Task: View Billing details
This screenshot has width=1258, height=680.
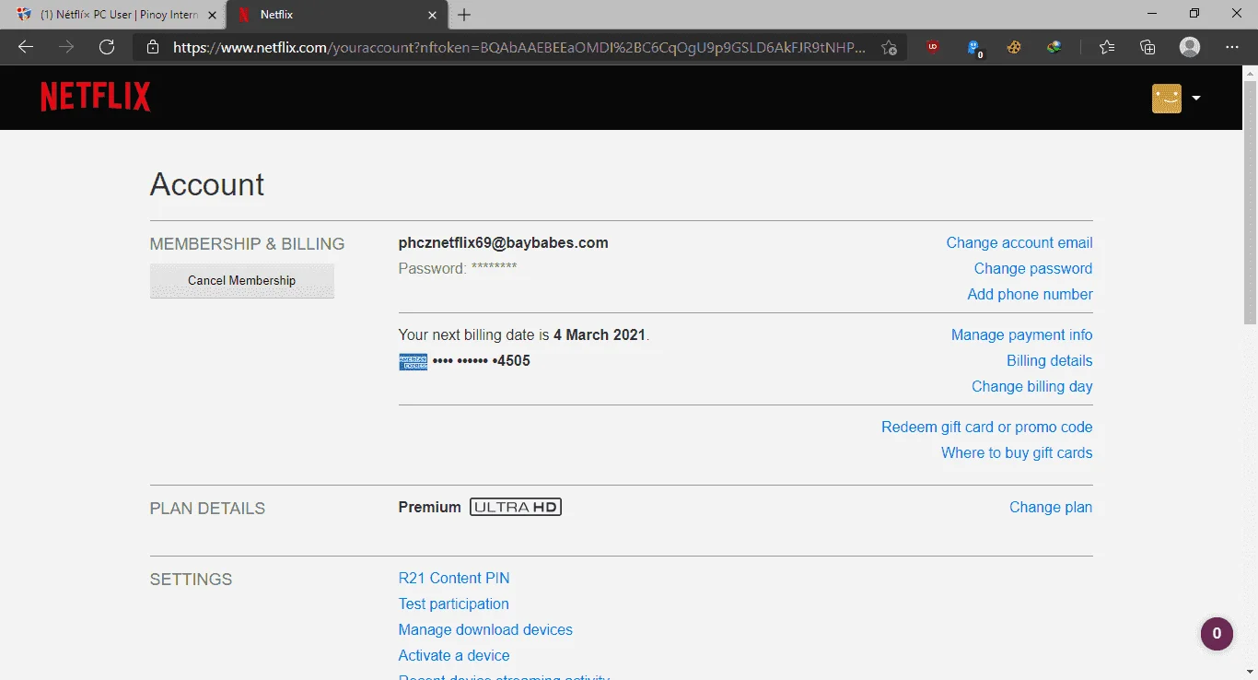Action: 1050,361
